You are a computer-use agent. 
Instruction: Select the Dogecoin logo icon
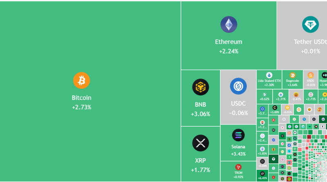[292, 75]
